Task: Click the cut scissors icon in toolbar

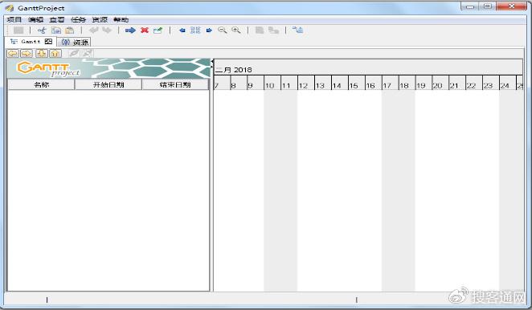Action: tap(42, 31)
